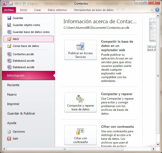The width and height of the screenshot is (162, 153).
Task: Click the vertical scrollbar thumb
Action: (158, 76)
